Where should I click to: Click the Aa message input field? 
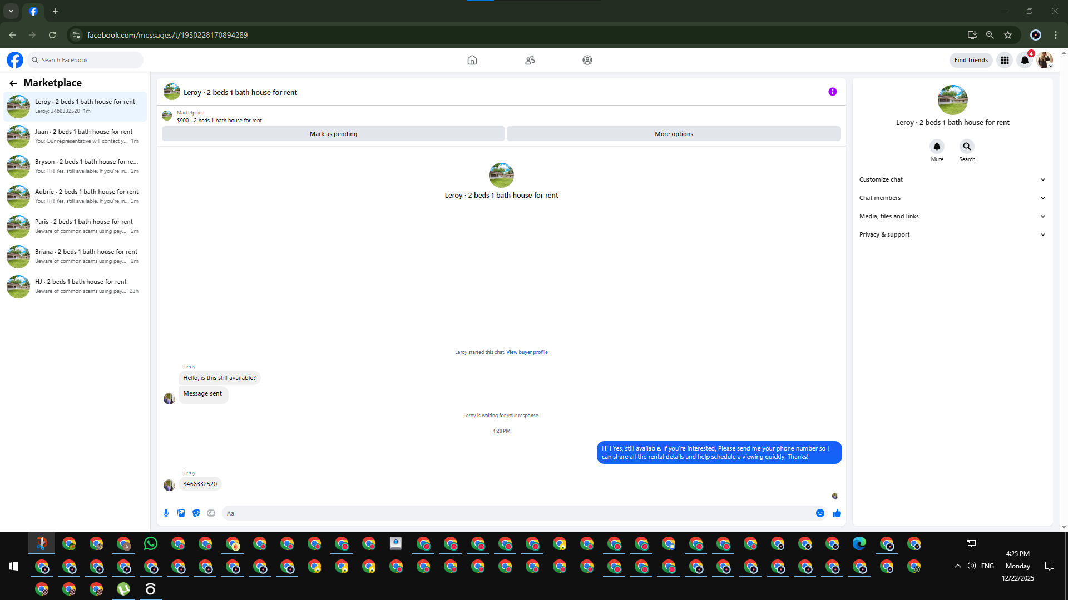point(517,513)
